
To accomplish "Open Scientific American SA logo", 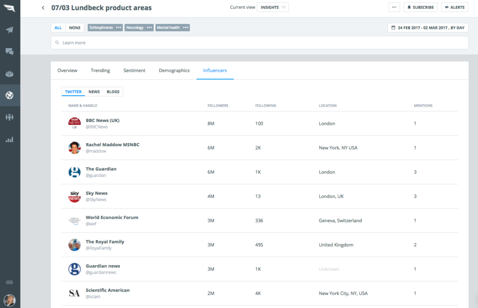I will click(74, 294).
